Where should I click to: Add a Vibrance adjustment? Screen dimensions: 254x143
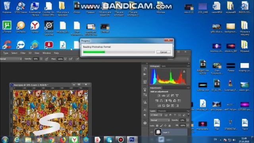(177, 95)
